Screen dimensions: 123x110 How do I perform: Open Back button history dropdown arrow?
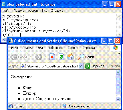click(31, 57)
